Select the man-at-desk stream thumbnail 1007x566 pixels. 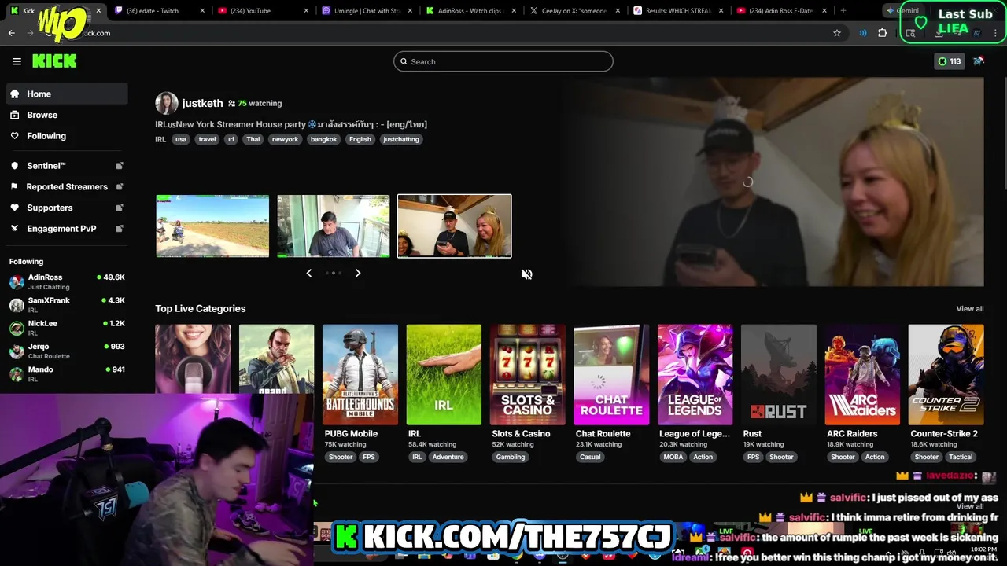[334, 226]
